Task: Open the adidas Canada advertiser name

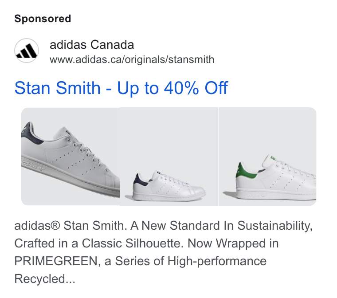Action: pyautogui.click(x=92, y=45)
